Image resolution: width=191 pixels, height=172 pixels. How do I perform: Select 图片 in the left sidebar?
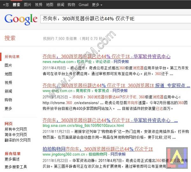[8, 65]
